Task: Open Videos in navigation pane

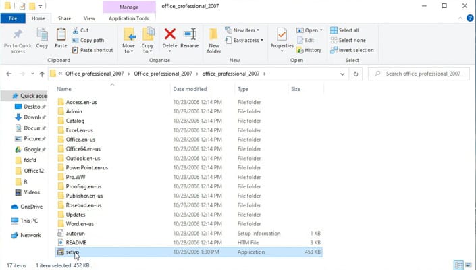Action: coord(27,192)
